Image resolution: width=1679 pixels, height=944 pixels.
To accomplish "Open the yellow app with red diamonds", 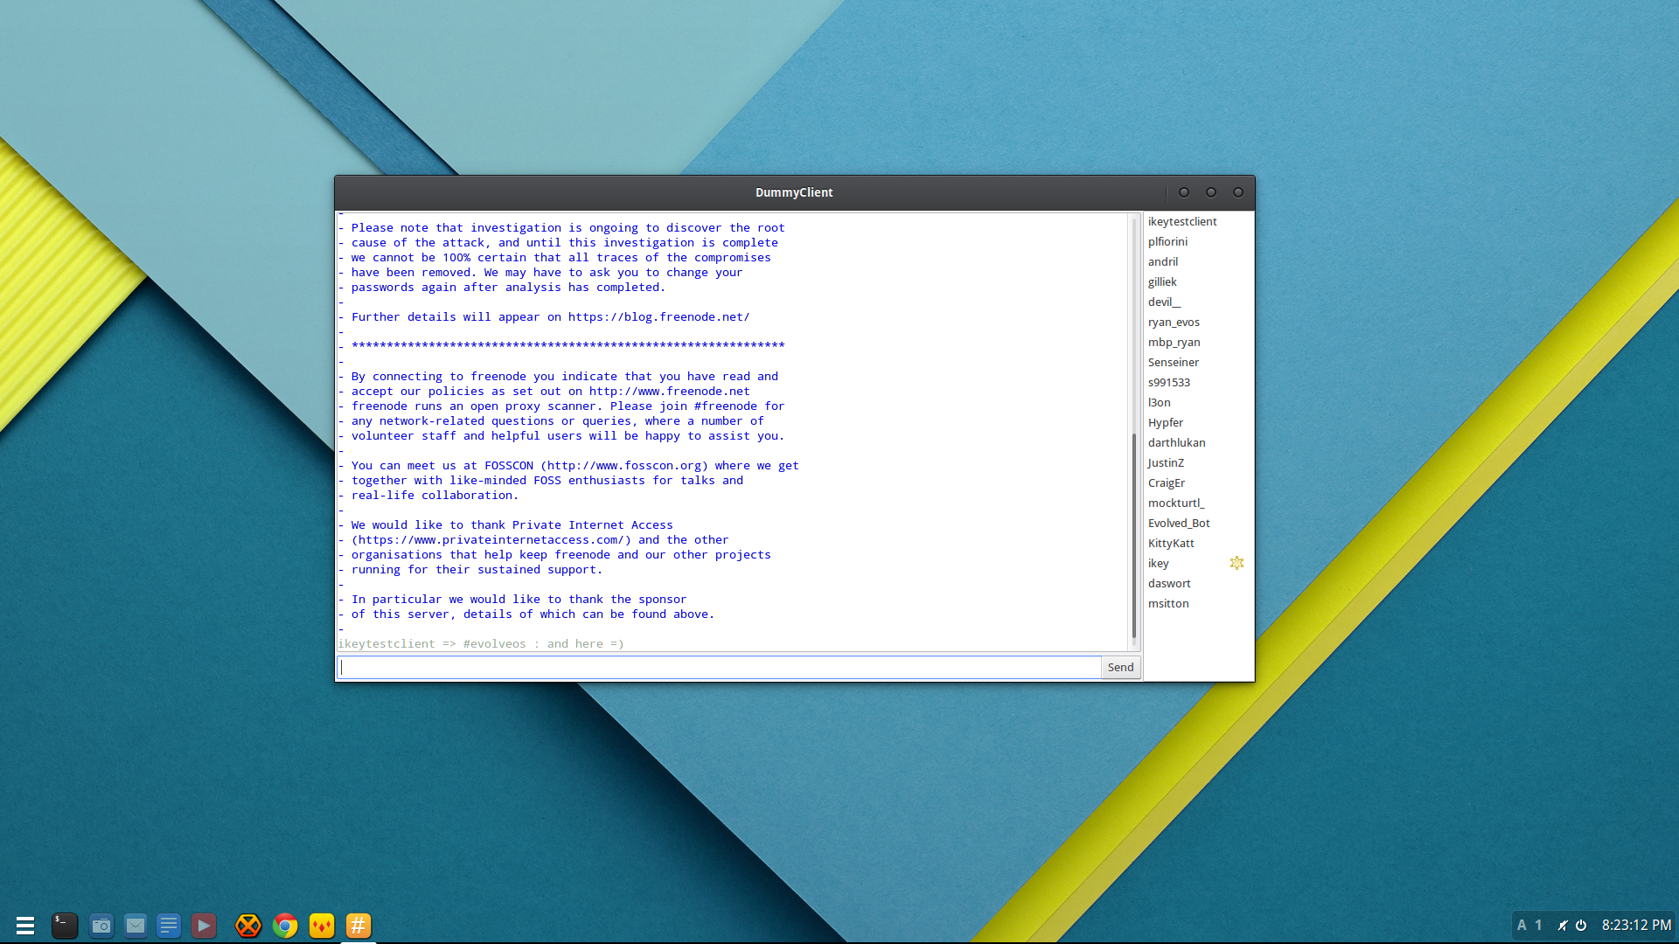I will [x=322, y=926].
